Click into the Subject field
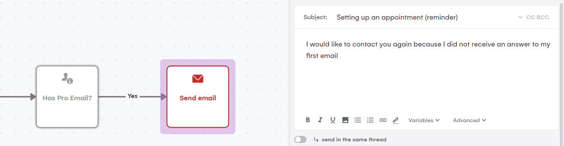This screenshot has width=564, height=146. (x=424, y=17)
